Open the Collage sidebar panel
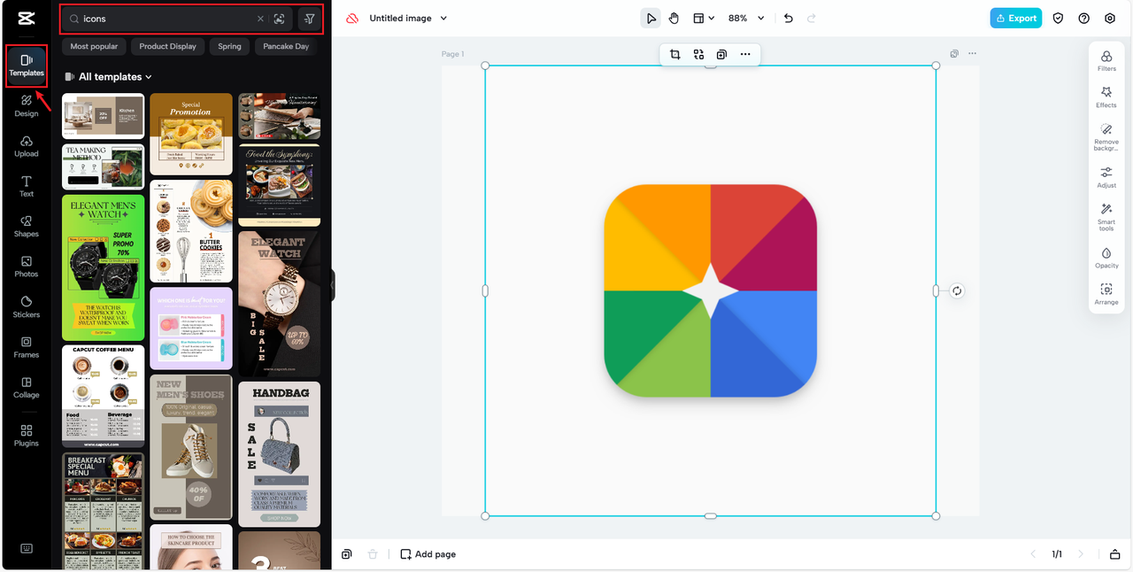Image resolution: width=1133 pixels, height=572 pixels. coord(27,387)
